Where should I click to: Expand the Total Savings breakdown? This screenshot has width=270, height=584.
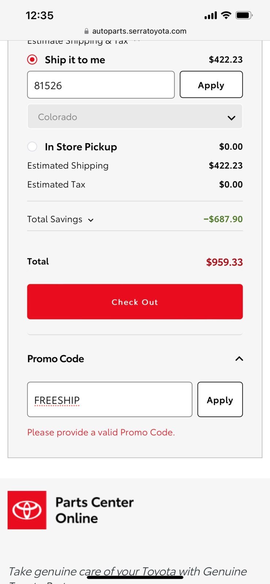pos(61,220)
